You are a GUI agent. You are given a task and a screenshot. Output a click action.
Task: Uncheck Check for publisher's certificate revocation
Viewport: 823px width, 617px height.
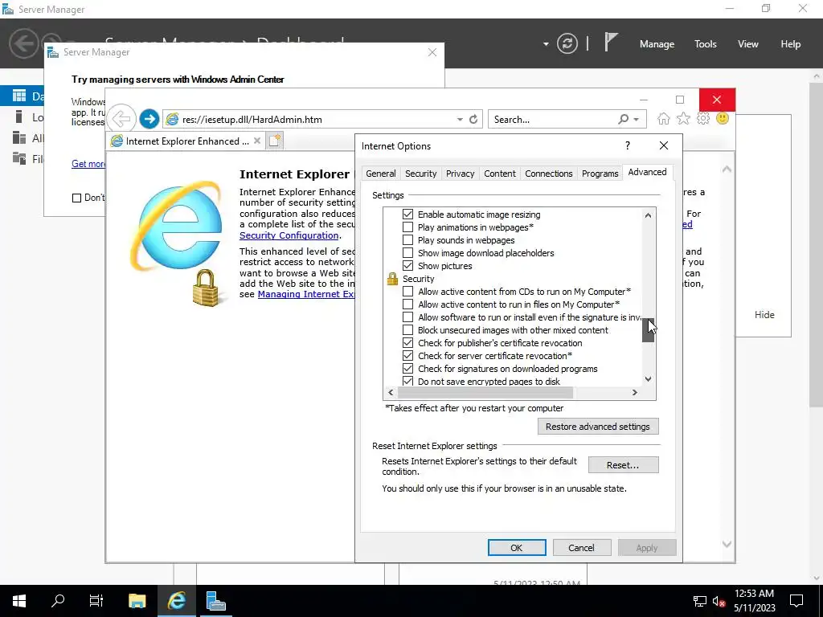point(407,342)
